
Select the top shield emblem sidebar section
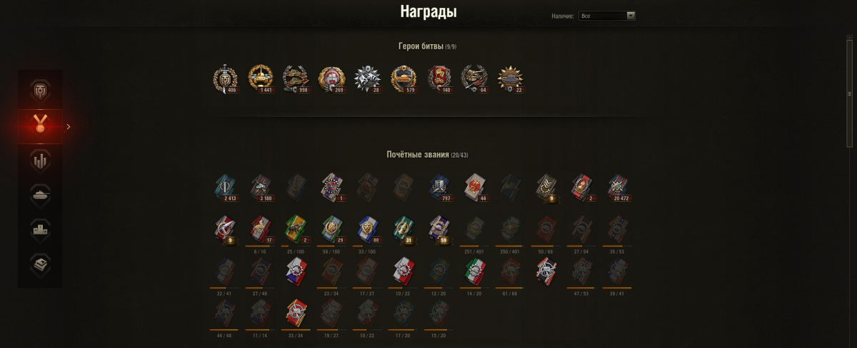point(40,91)
